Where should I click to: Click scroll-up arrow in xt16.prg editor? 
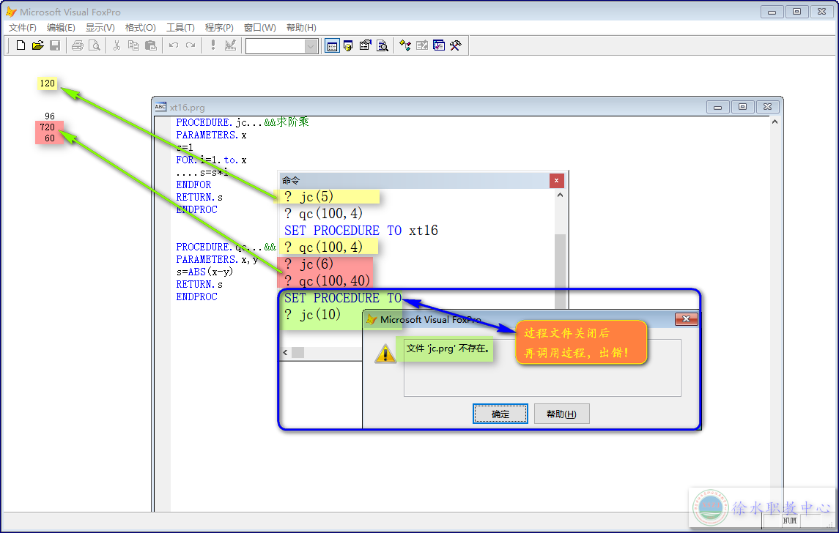(775, 122)
